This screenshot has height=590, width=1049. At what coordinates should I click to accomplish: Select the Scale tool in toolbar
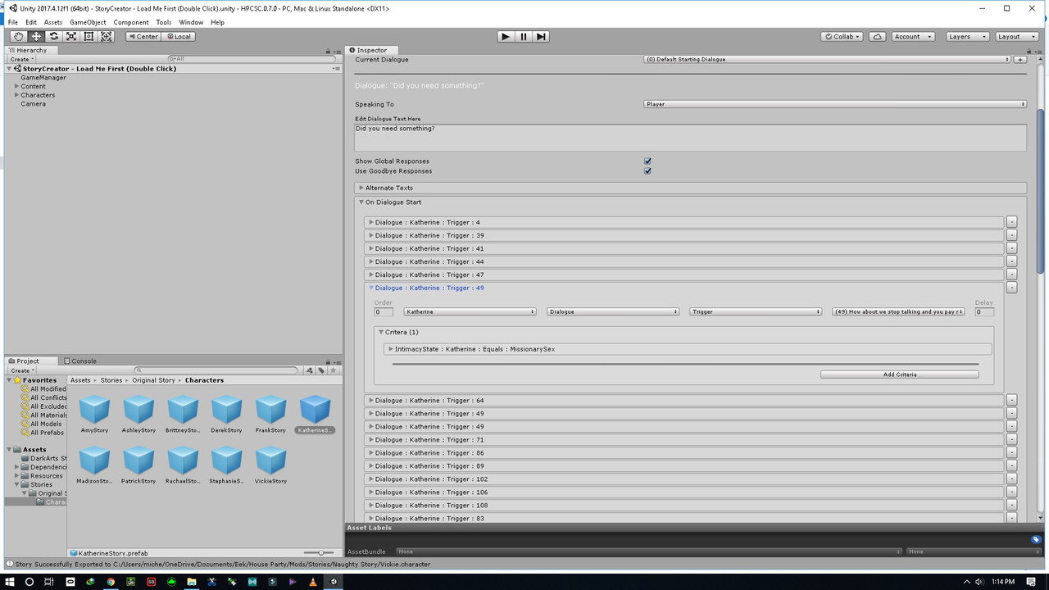point(71,36)
